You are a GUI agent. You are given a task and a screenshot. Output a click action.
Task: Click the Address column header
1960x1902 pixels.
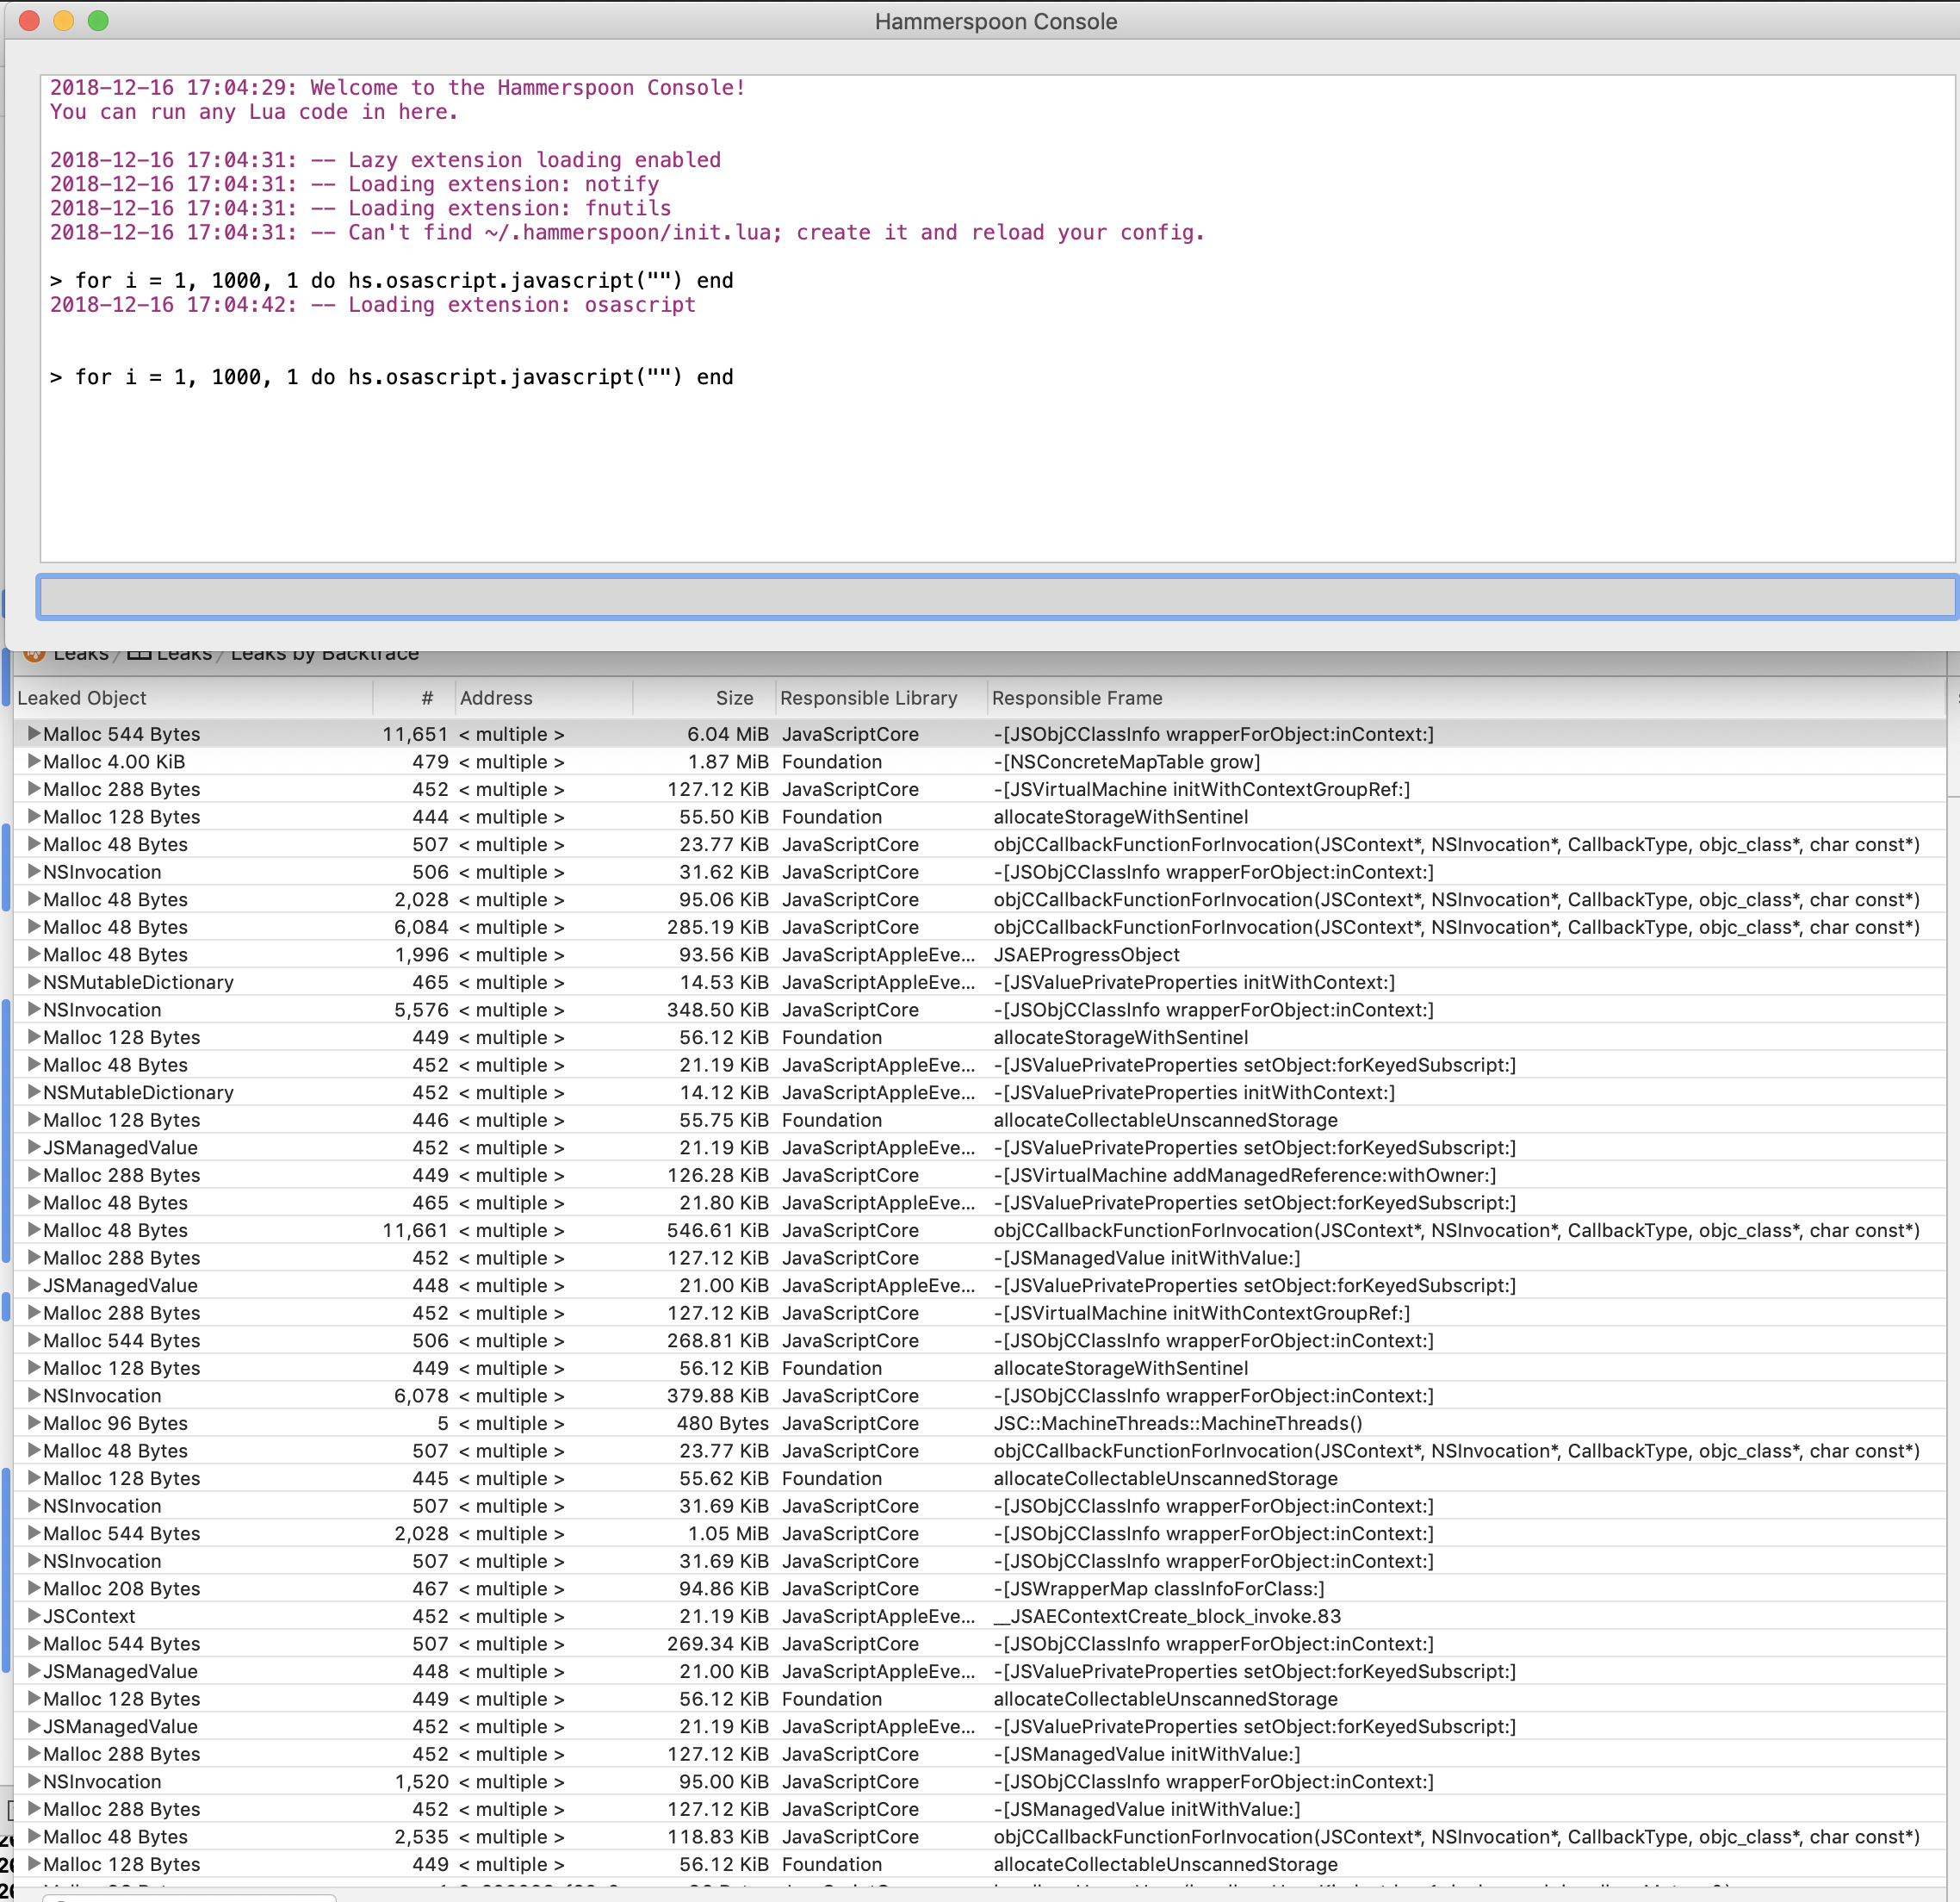497,698
